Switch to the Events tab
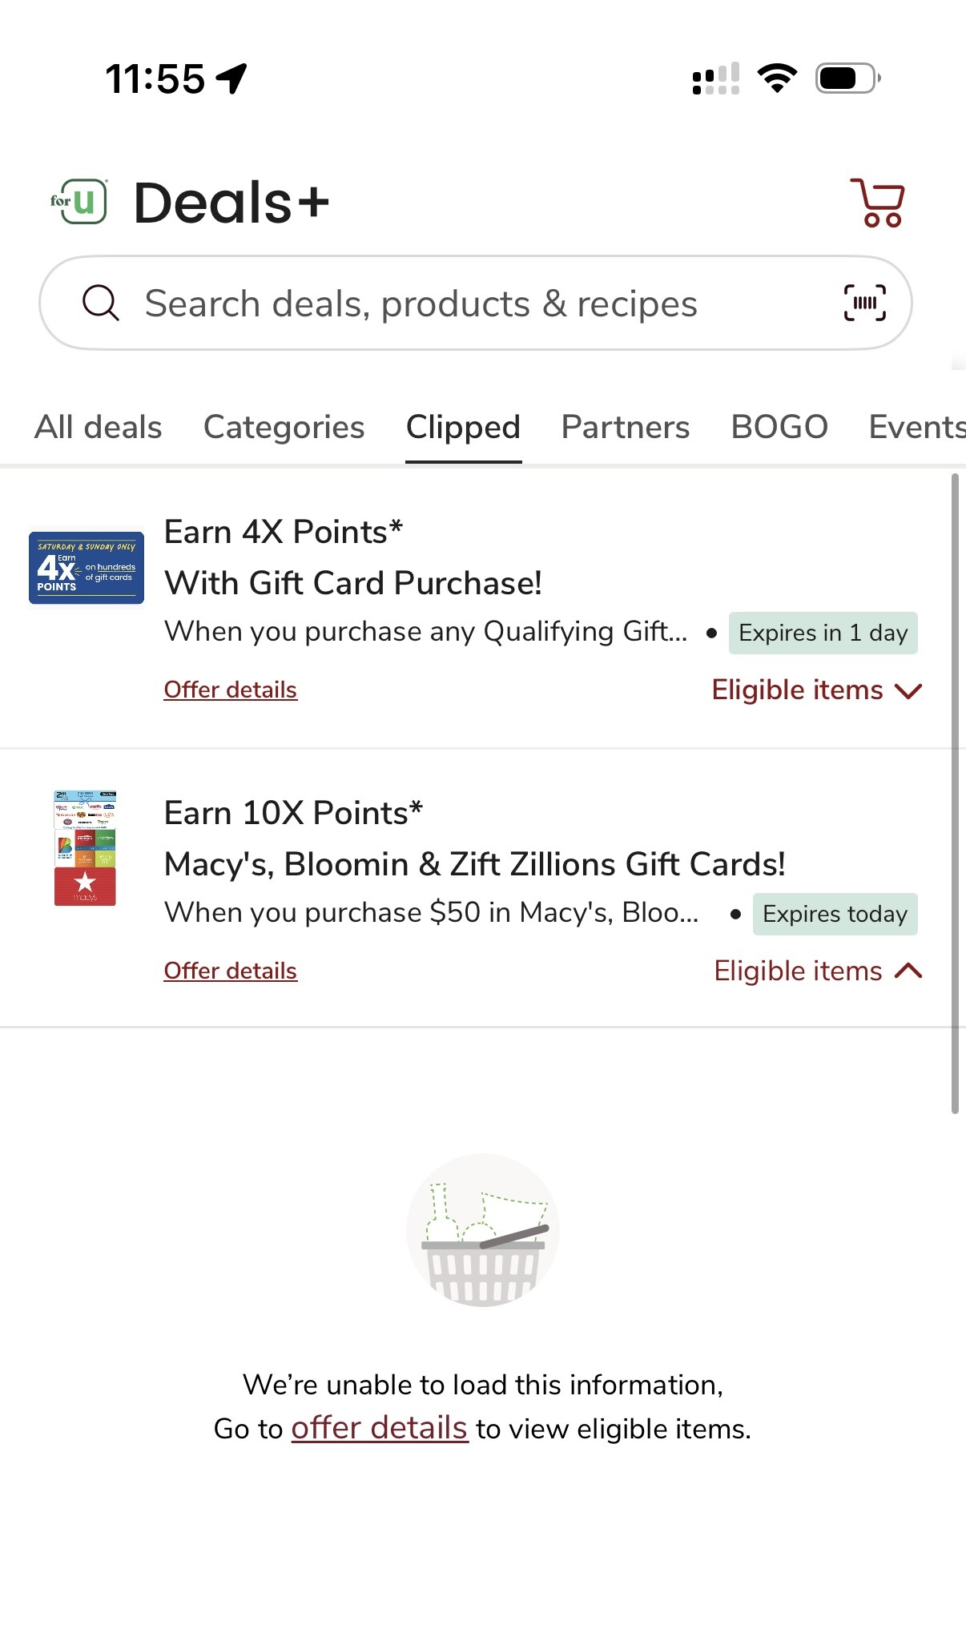Image resolution: width=966 pixels, height=1637 pixels. [916, 427]
